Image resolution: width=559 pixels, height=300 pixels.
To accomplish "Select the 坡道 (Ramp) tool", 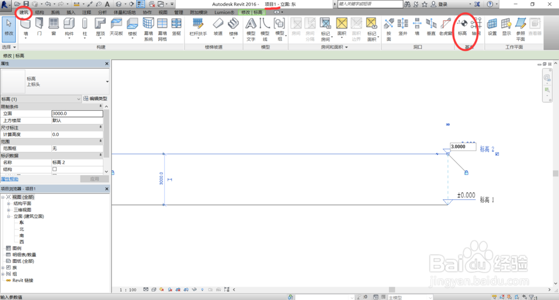I will click(218, 27).
